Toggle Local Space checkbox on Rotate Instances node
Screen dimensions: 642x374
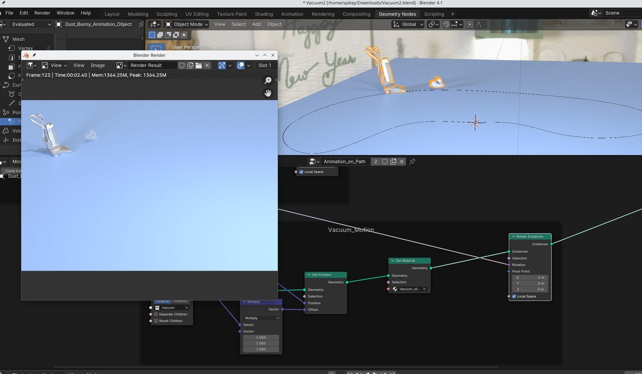pyautogui.click(x=514, y=296)
